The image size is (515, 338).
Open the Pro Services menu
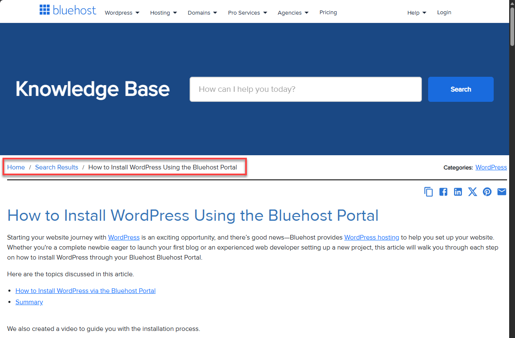tap(247, 13)
